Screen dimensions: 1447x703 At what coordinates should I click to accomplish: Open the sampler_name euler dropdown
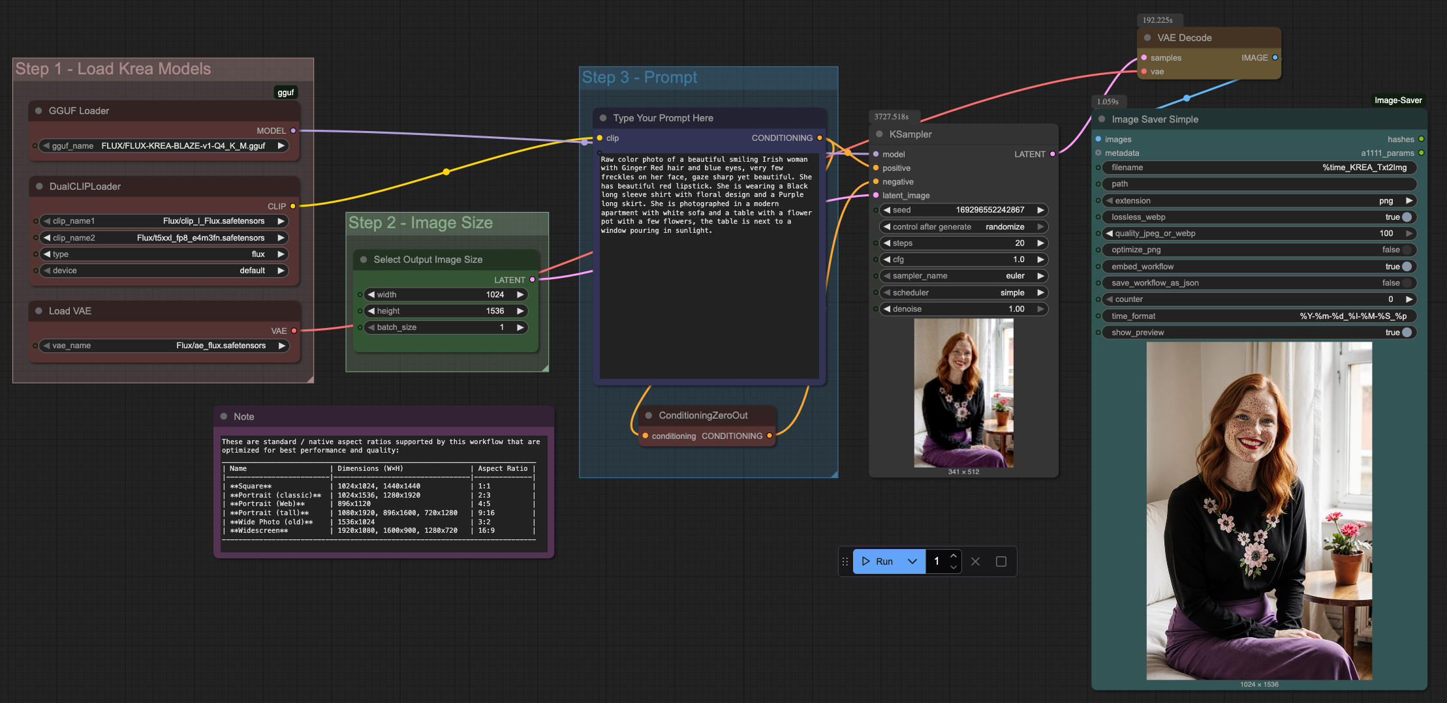point(963,276)
